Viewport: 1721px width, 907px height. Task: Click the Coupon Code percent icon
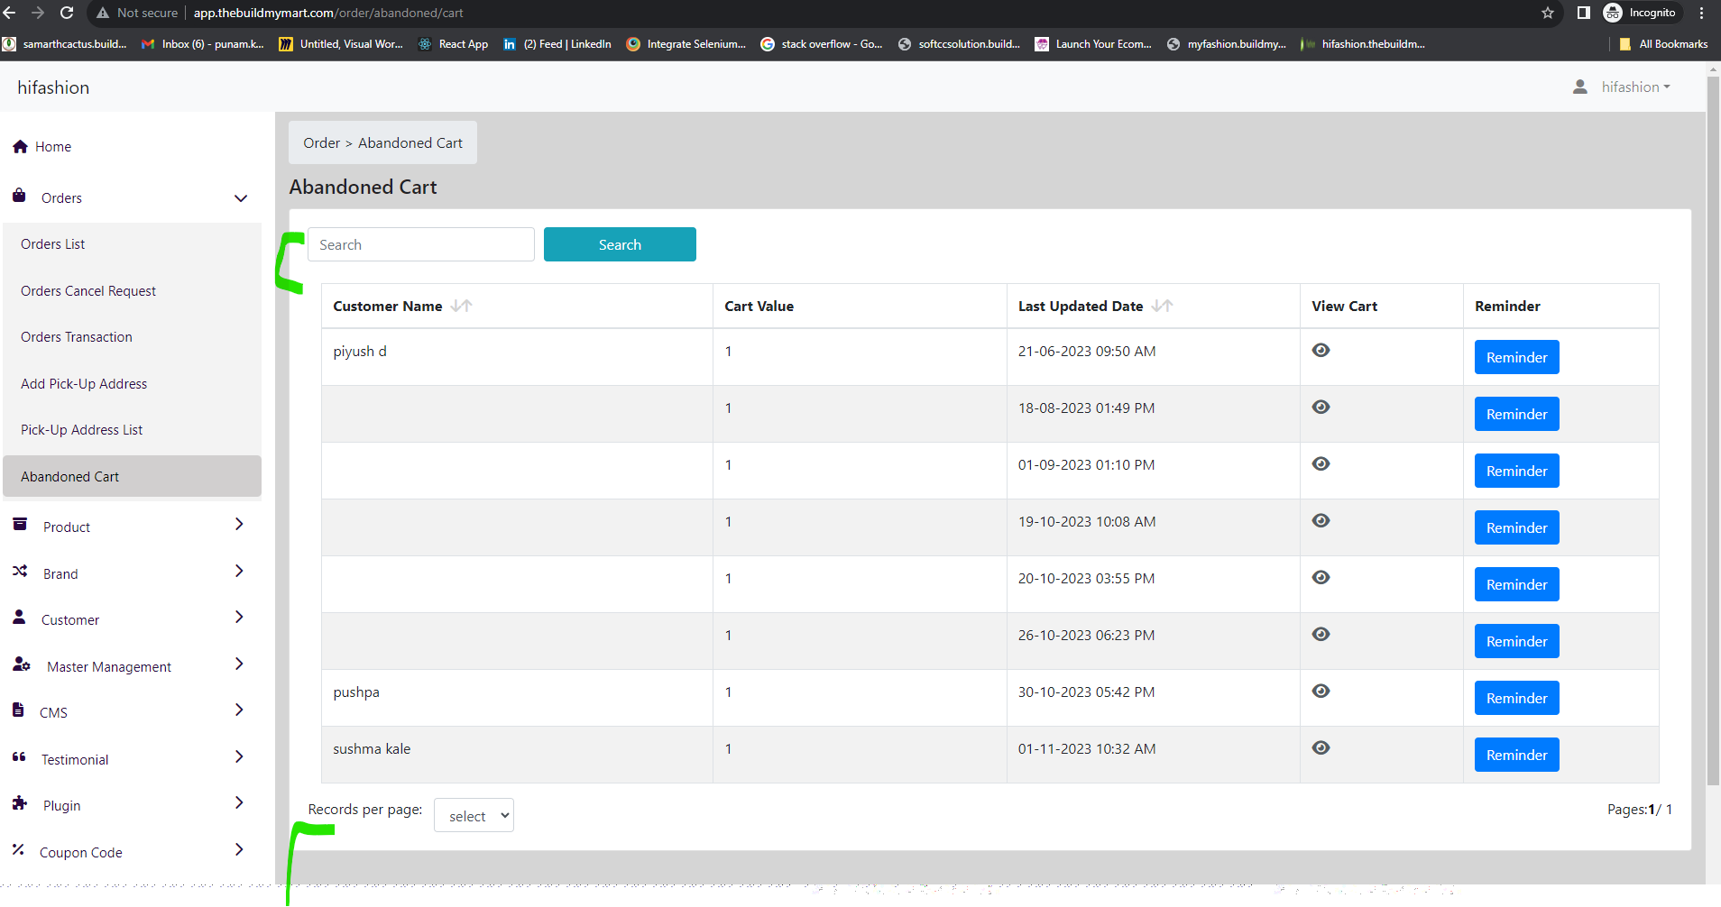18,849
